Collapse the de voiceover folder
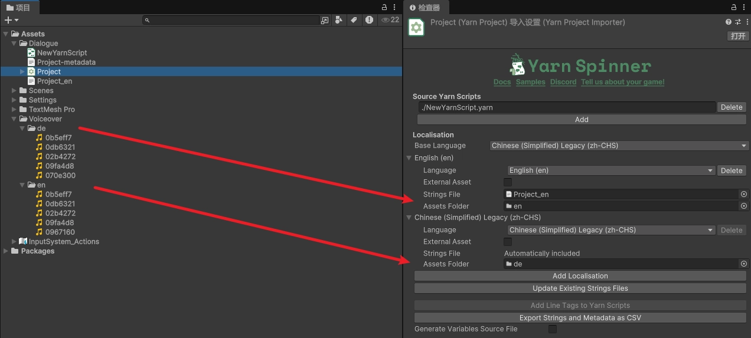Screen dimensions: 751x338 coord(22,128)
